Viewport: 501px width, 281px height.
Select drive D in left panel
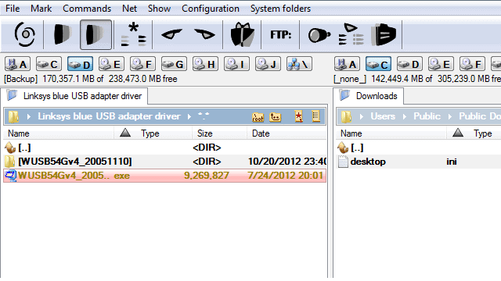click(80, 64)
